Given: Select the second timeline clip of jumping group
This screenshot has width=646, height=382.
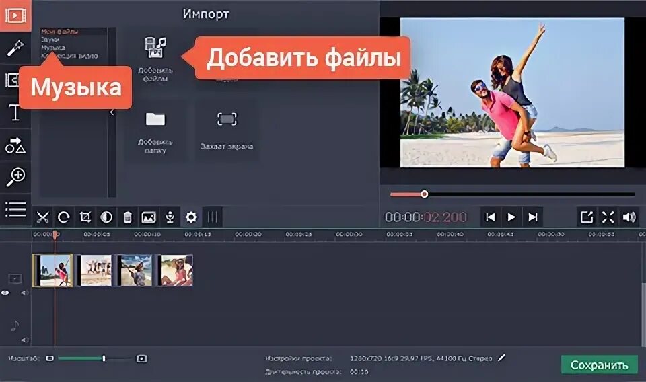Looking at the screenshot, I should coord(94,270).
